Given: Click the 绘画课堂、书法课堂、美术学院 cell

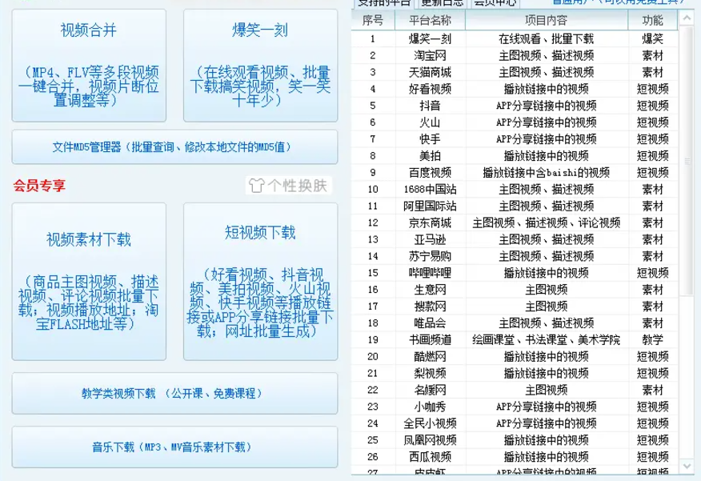Looking at the screenshot, I should click(x=547, y=339).
